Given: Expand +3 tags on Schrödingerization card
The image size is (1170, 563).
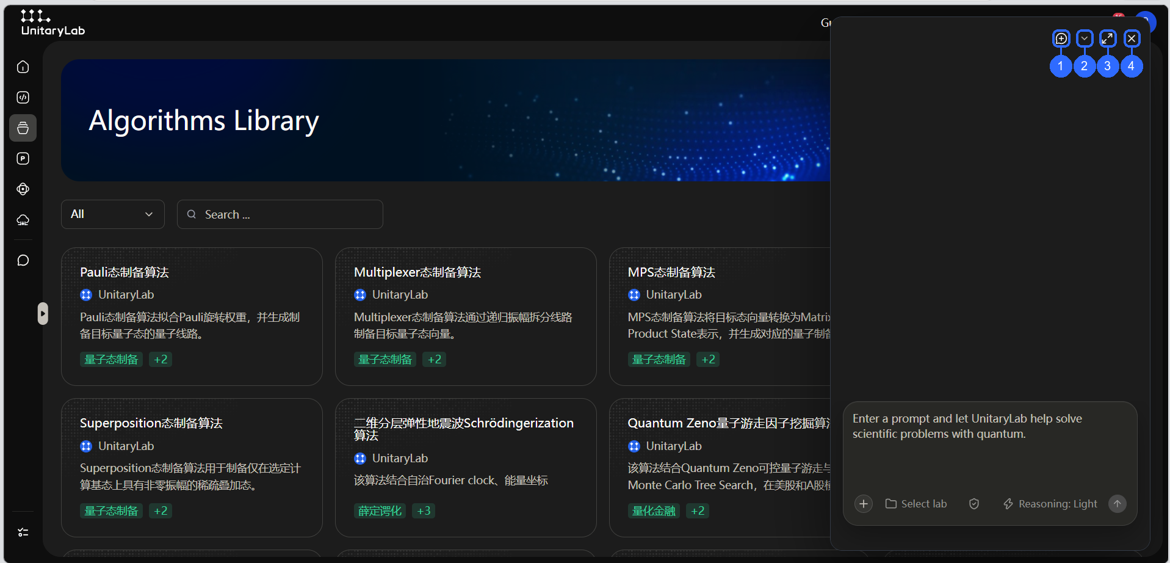Looking at the screenshot, I should pyautogui.click(x=424, y=511).
